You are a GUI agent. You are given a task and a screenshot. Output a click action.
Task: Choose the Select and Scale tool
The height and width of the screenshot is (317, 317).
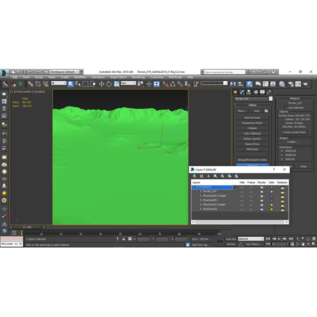point(117,84)
